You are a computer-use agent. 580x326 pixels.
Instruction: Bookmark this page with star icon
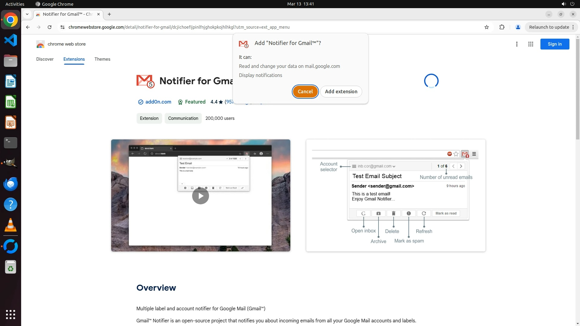(x=487, y=27)
